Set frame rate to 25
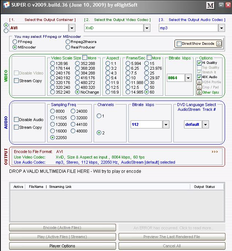232x251 pixels. 147,73
